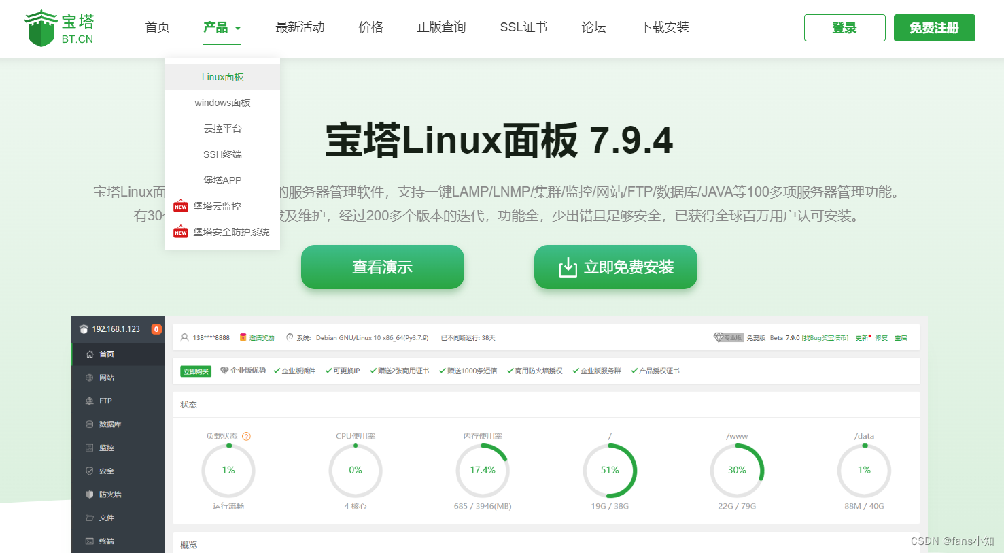Image resolution: width=1004 pixels, height=553 pixels.
Task: Click the 企业版插件 feature text
Action: [x=298, y=371]
